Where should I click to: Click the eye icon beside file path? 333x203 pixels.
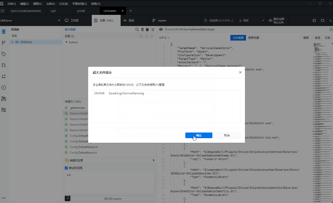[161, 29]
